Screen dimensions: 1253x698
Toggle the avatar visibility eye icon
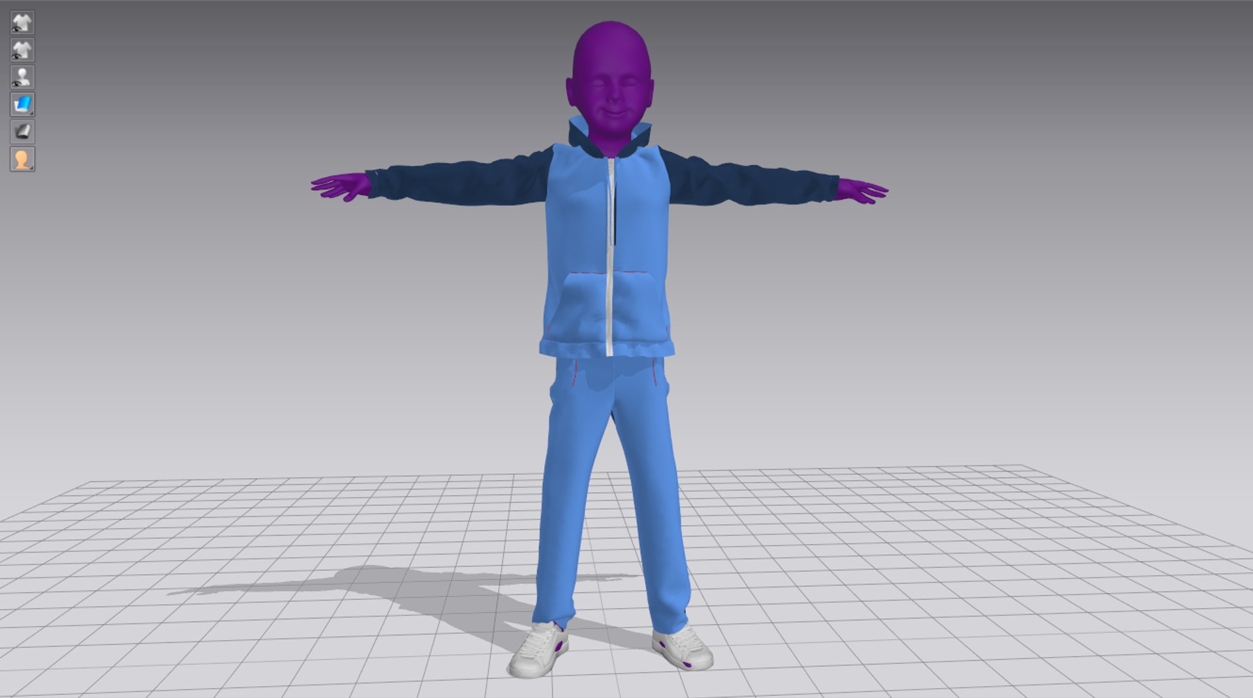pyautogui.click(x=22, y=78)
